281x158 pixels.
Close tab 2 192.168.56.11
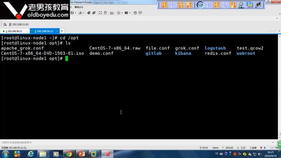tap(57, 31)
